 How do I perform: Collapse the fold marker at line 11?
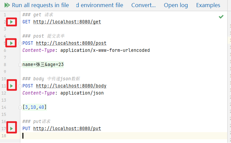pos(20,86)
